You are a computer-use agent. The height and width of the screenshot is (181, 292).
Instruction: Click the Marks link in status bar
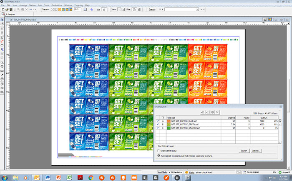pos(191,172)
